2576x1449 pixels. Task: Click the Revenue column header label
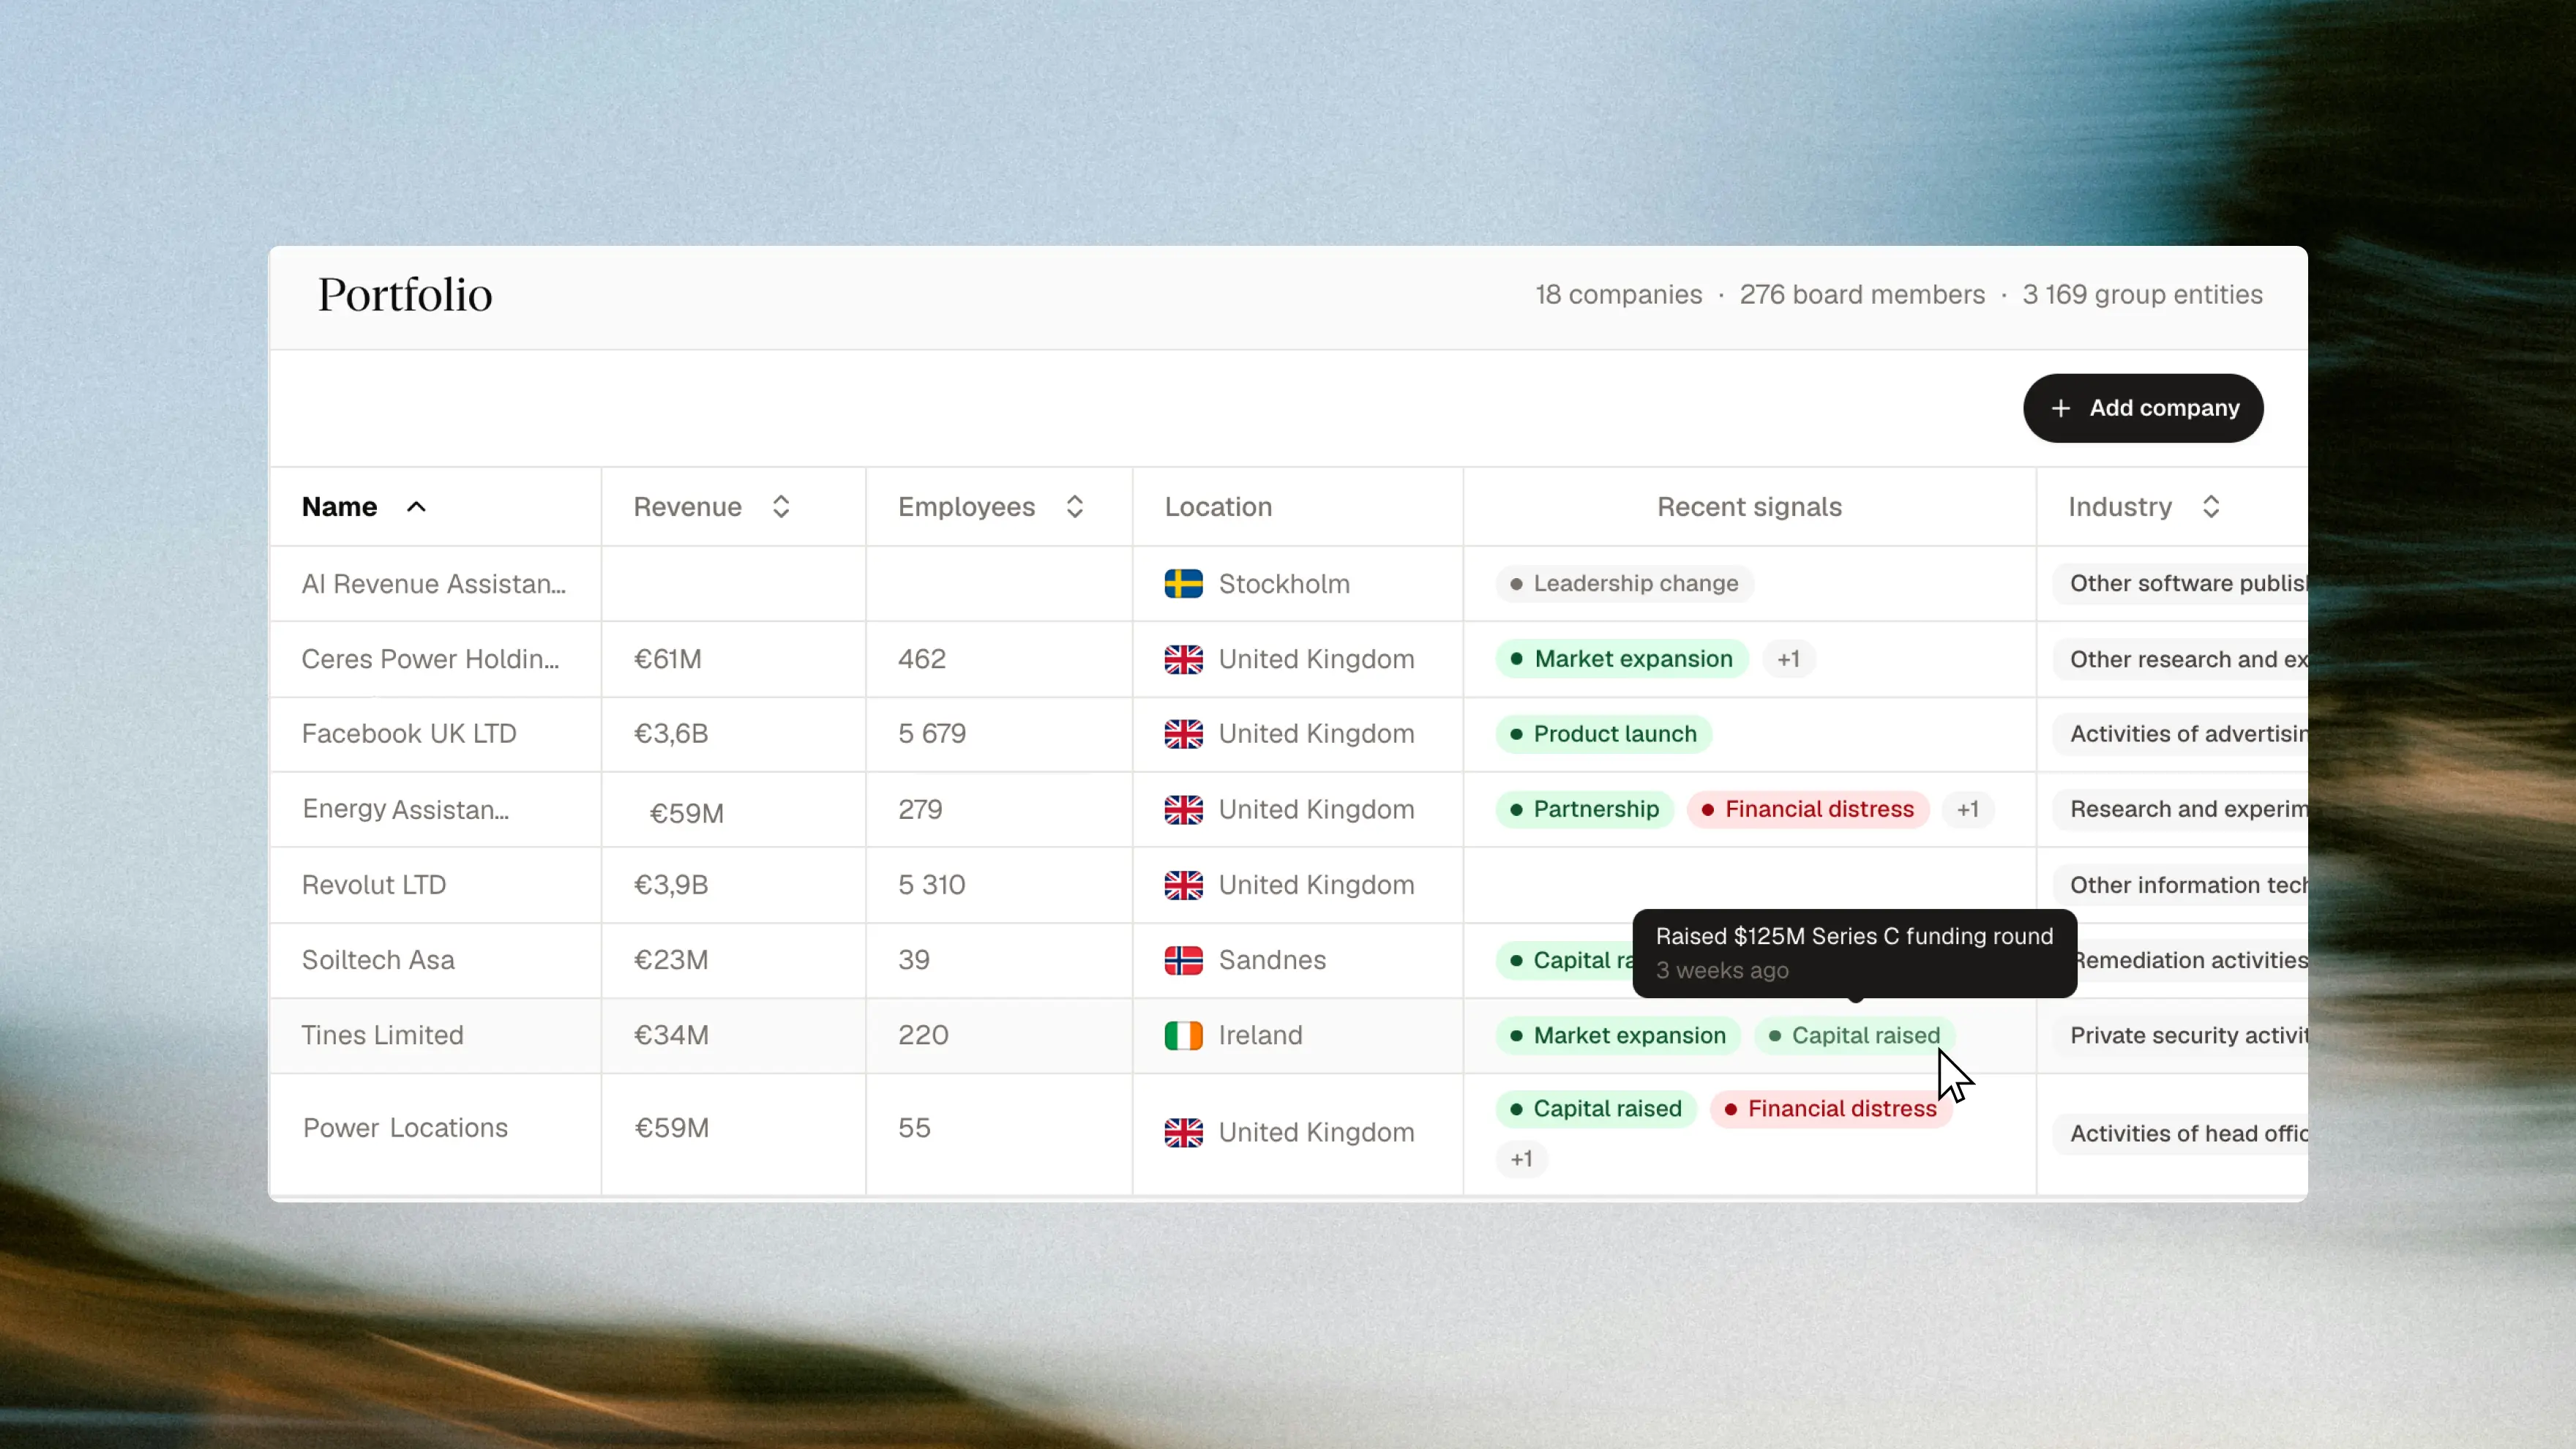pos(688,507)
